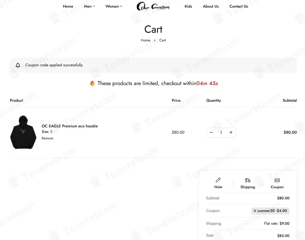This screenshot has width=305, height=240.
Task: Click the notification bell icon
Action: pyautogui.click(x=18, y=65)
